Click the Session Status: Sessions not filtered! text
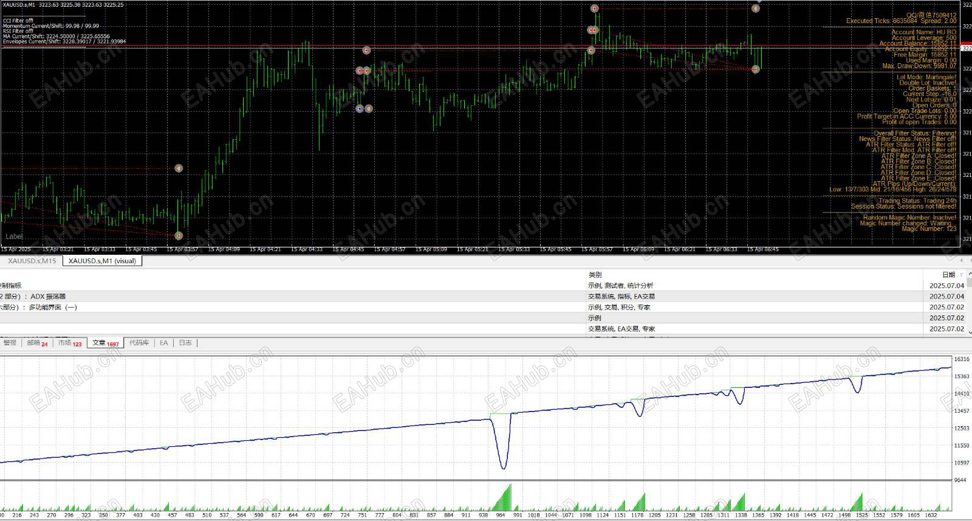Viewport: 972px width, 521px height. (x=903, y=207)
